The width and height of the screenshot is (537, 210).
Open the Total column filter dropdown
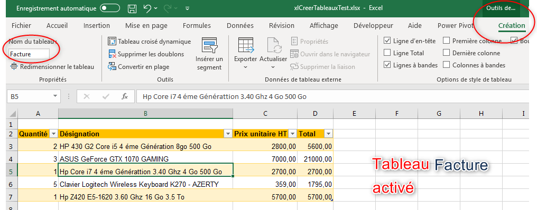(328, 134)
